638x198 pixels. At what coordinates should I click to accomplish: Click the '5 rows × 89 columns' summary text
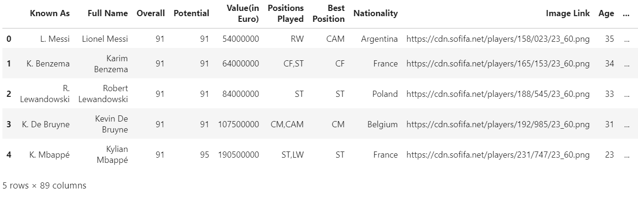44,185
